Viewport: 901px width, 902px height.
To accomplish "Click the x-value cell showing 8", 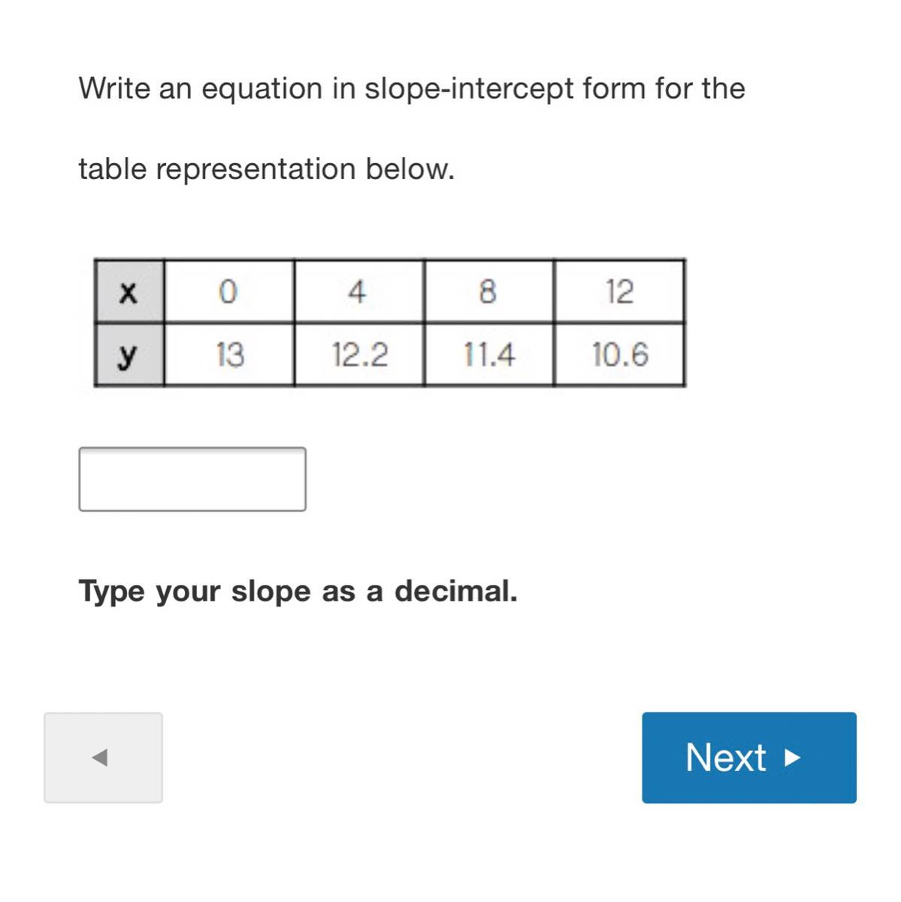I will click(488, 292).
